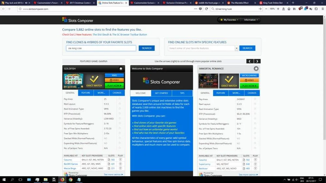Expand the favorite features dropdown arrow
This screenshot has width=326, height=183.
pos(236,48)
